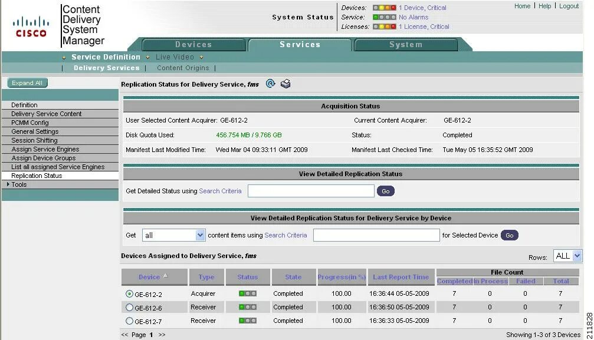Viewport: 594px width, 340px height.
Task: Click Go for Selected Device
Action: tap(510, 236)
